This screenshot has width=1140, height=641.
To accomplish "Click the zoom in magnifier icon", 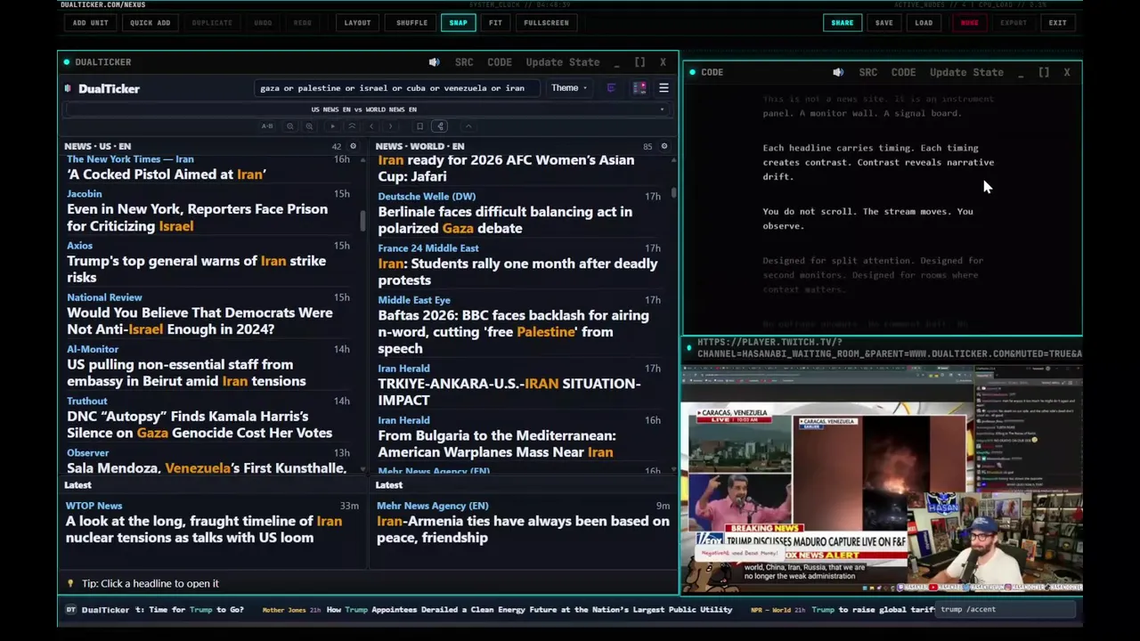I will (x=309, y=126).
